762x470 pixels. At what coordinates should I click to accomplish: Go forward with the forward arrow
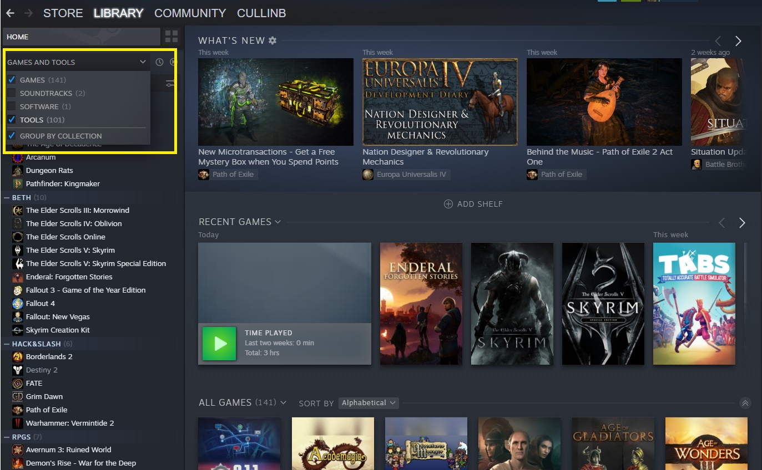[28, 13]
